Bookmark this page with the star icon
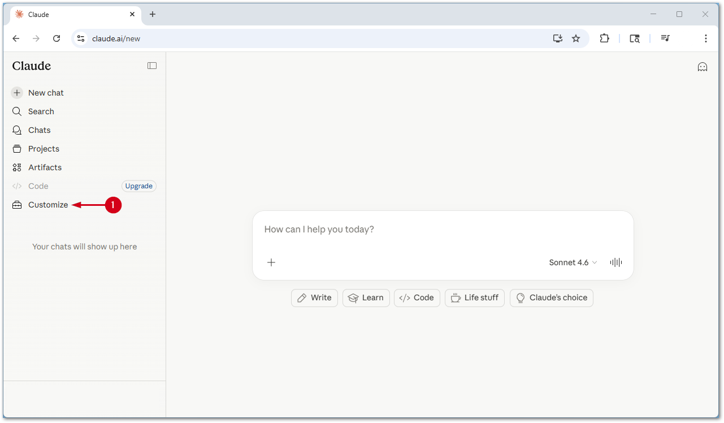This screenshot has height=423, width=724. [576, 38]
